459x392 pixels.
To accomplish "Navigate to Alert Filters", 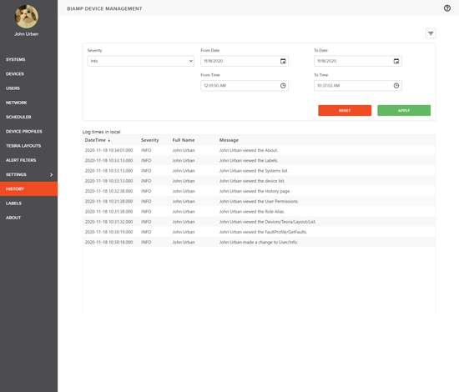I will (21, 160).
